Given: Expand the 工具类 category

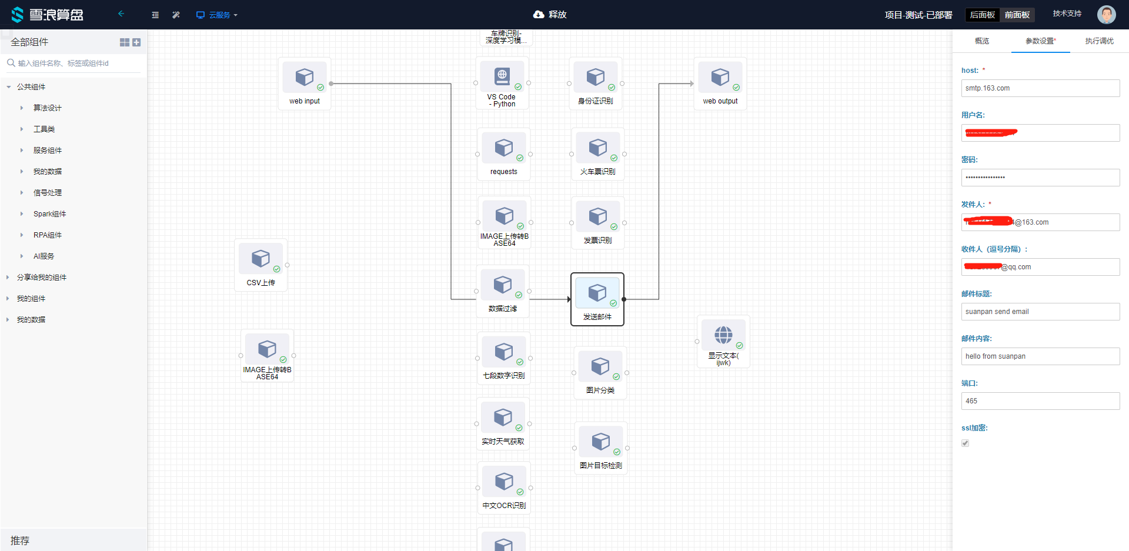Looking at the screenshot, I should point(22,129).
